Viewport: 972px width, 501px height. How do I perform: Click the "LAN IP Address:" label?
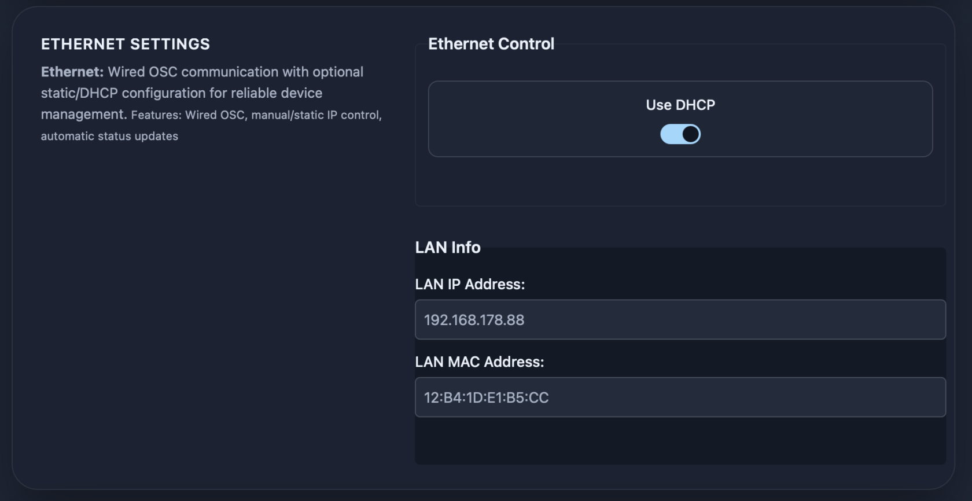coord(470,285)
